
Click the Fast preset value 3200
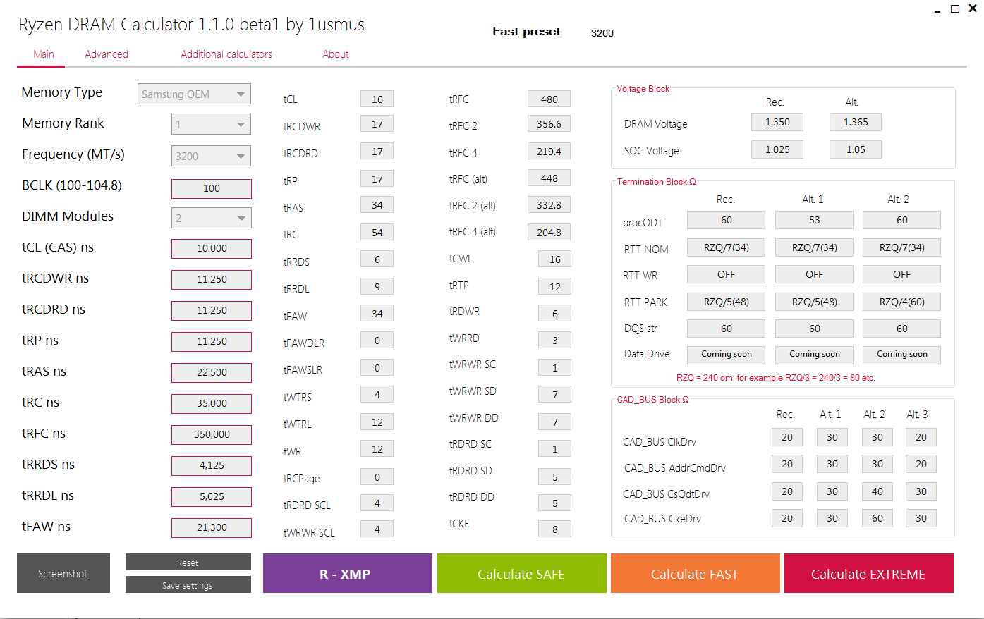602,33
